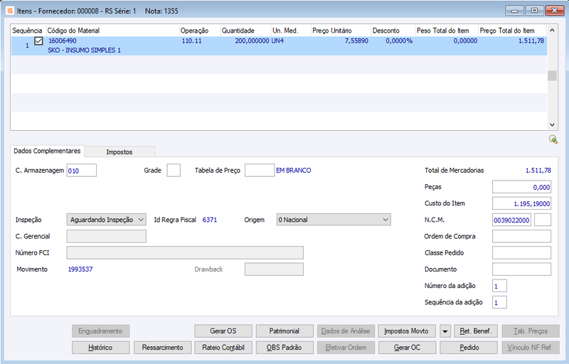Click the Gerar OS button
This screenshot has width=569, height=364.
point(223,331)
